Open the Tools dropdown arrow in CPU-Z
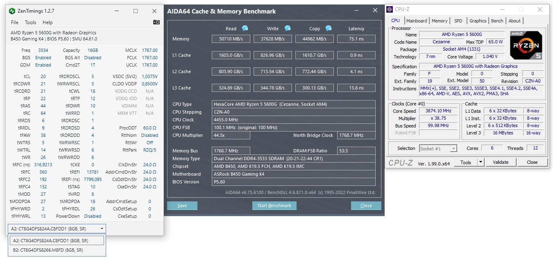This screenshot has height=259, width=553. click(481, 162)
